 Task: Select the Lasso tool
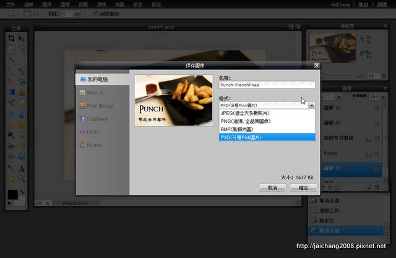(x=22, y=48)
